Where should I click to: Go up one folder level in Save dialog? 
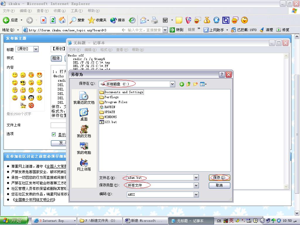(188, 84)
